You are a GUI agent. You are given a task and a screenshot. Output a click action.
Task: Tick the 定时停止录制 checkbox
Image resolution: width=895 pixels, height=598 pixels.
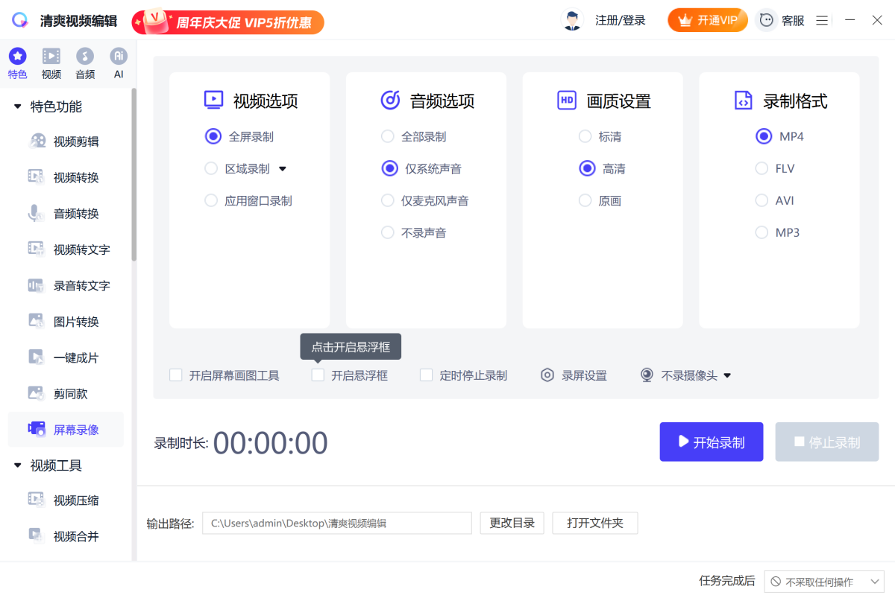[x=427, y=375]
